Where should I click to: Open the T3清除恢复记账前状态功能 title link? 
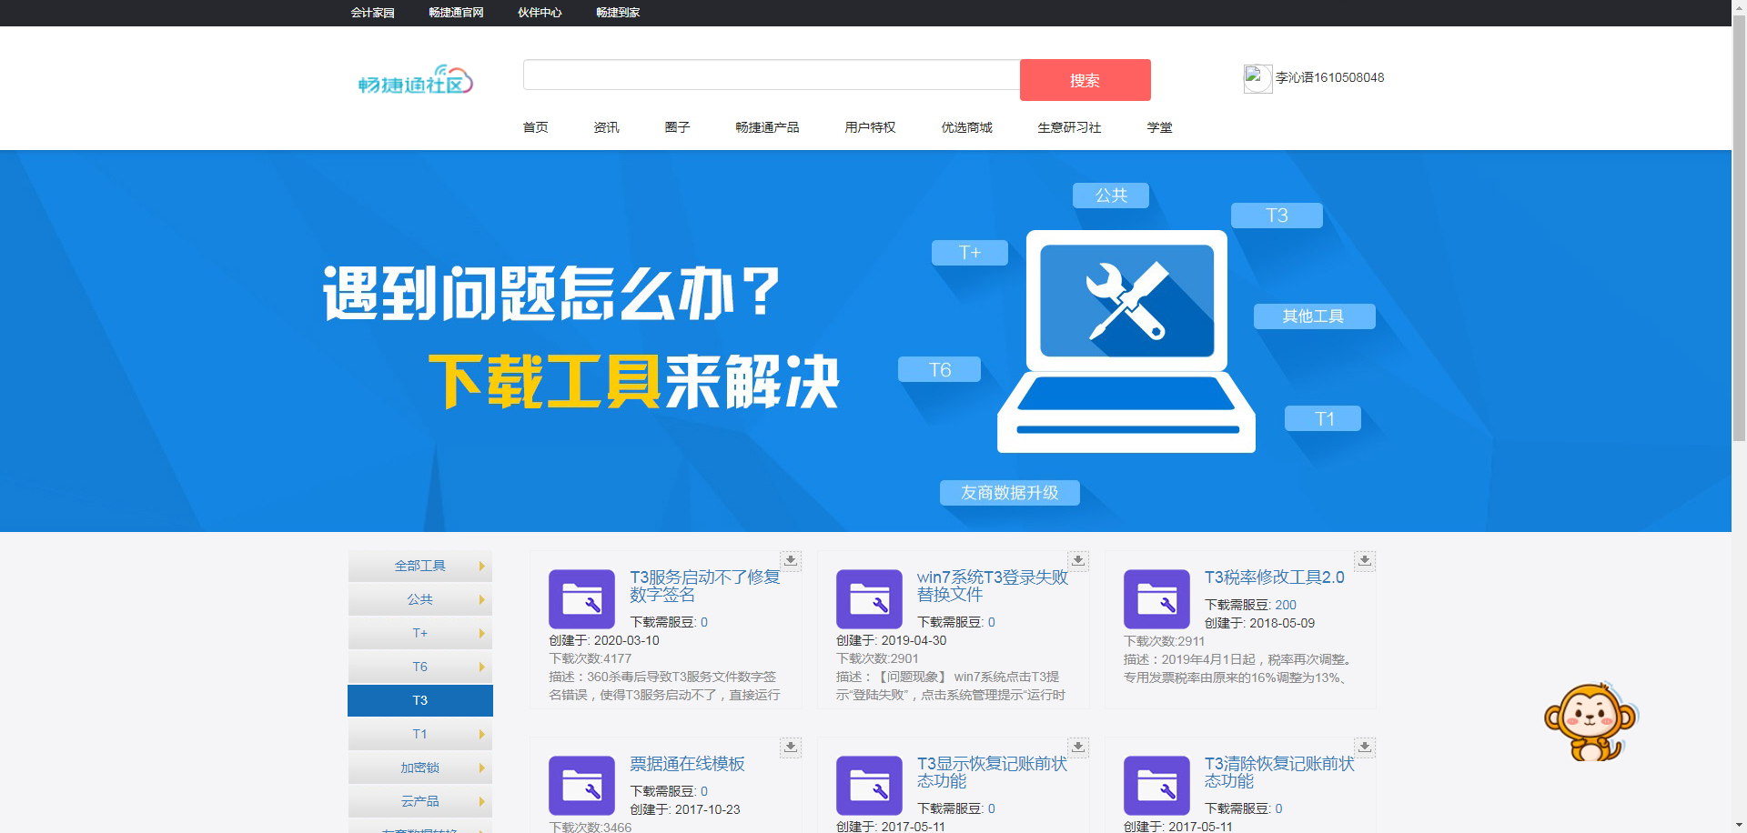[x=1280, y=773]
